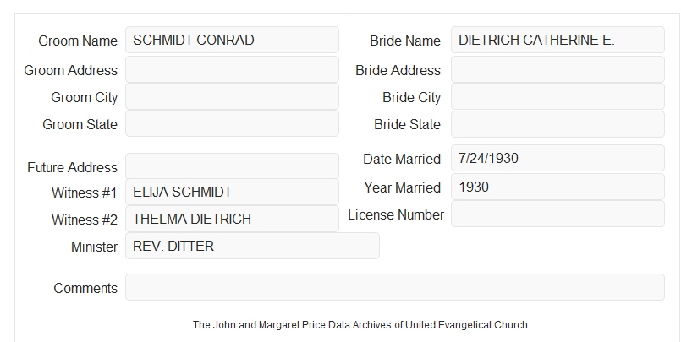Click the wide Comments field
Viewport: 681px width, 342px height.
pos(395,287)
